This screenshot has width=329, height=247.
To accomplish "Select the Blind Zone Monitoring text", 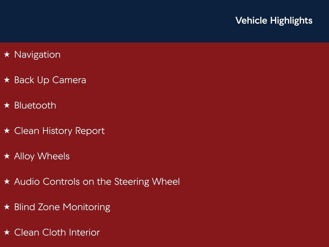I will pyautogui.click(x=62, y=207).
